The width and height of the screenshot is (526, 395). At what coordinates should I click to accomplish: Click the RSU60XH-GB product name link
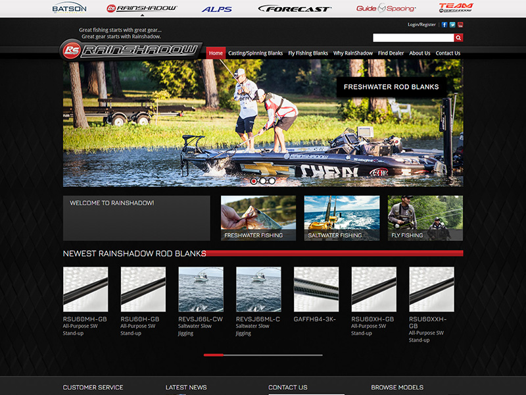(373, 319)
